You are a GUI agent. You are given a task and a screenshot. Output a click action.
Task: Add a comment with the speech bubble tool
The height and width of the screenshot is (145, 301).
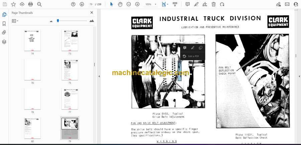pyautogui.click(x=188, y=4)
